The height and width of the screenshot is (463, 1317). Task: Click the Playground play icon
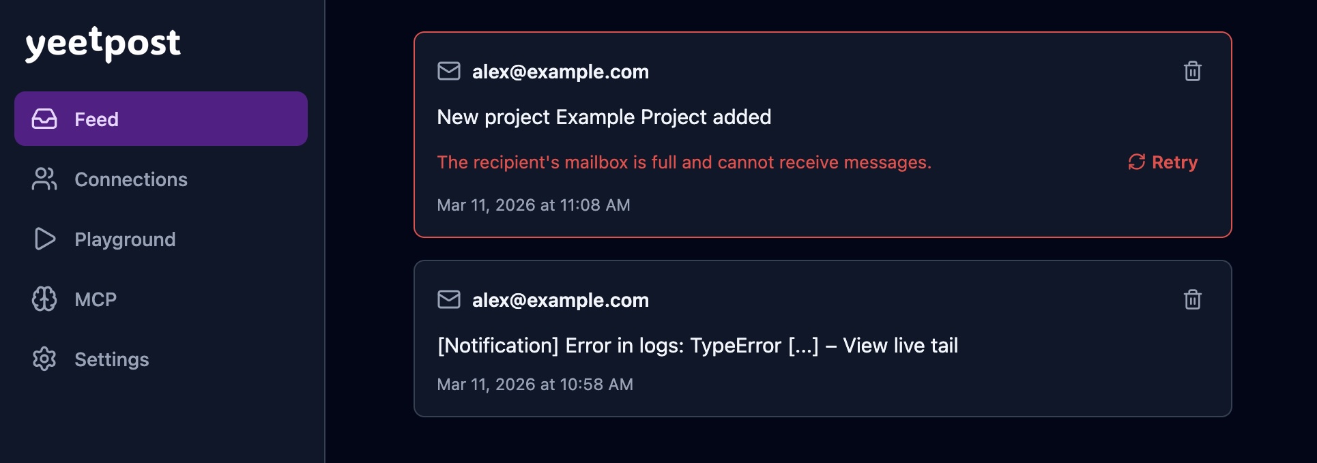[x=44, y=239]
